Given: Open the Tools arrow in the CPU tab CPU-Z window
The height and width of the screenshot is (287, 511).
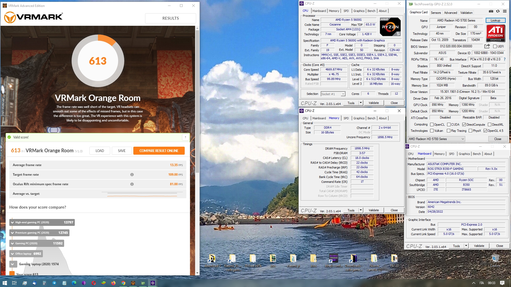Looking at the screenshot, I should (361, 103).
